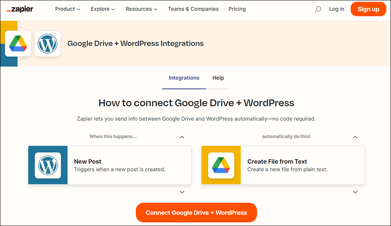This screenshot has width=391, height=226.
Task: Select the Create File from Text action card
Action: pos(283,165)
